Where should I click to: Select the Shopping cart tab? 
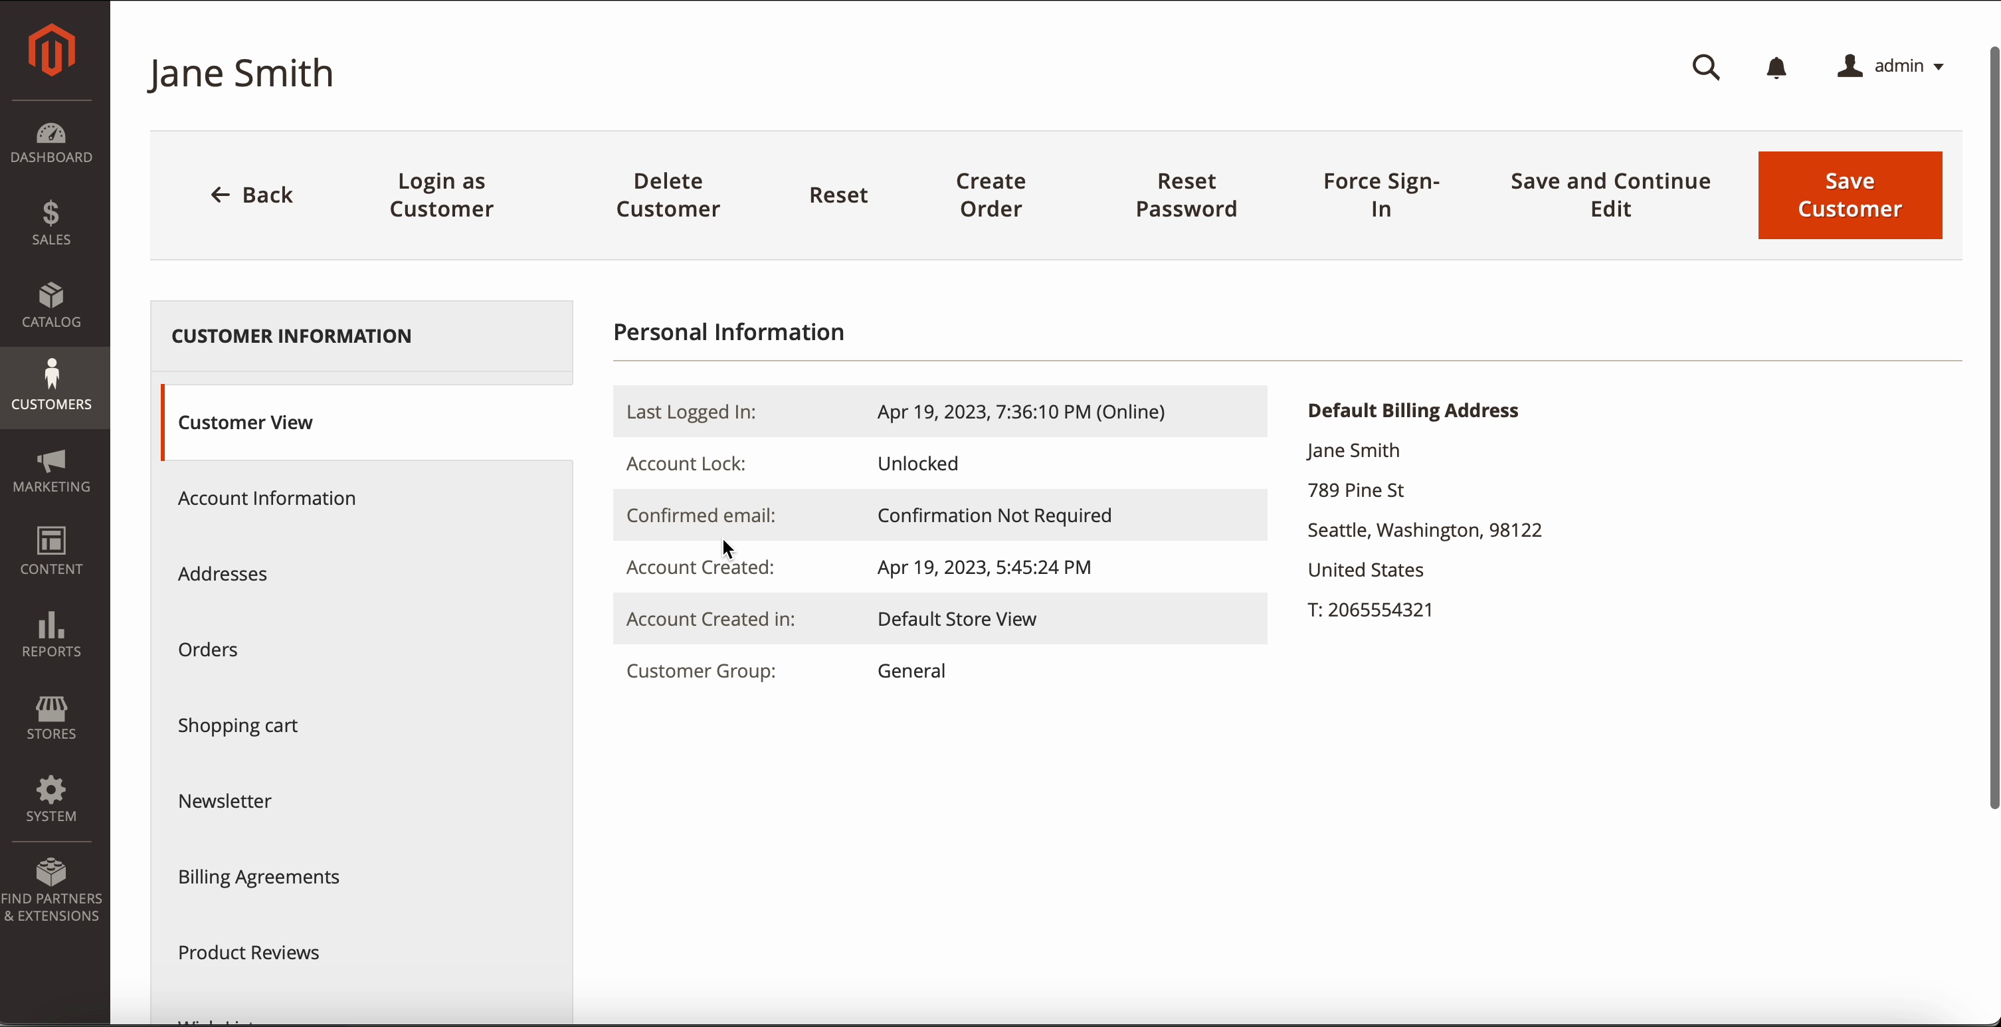(x=238, y=725)
